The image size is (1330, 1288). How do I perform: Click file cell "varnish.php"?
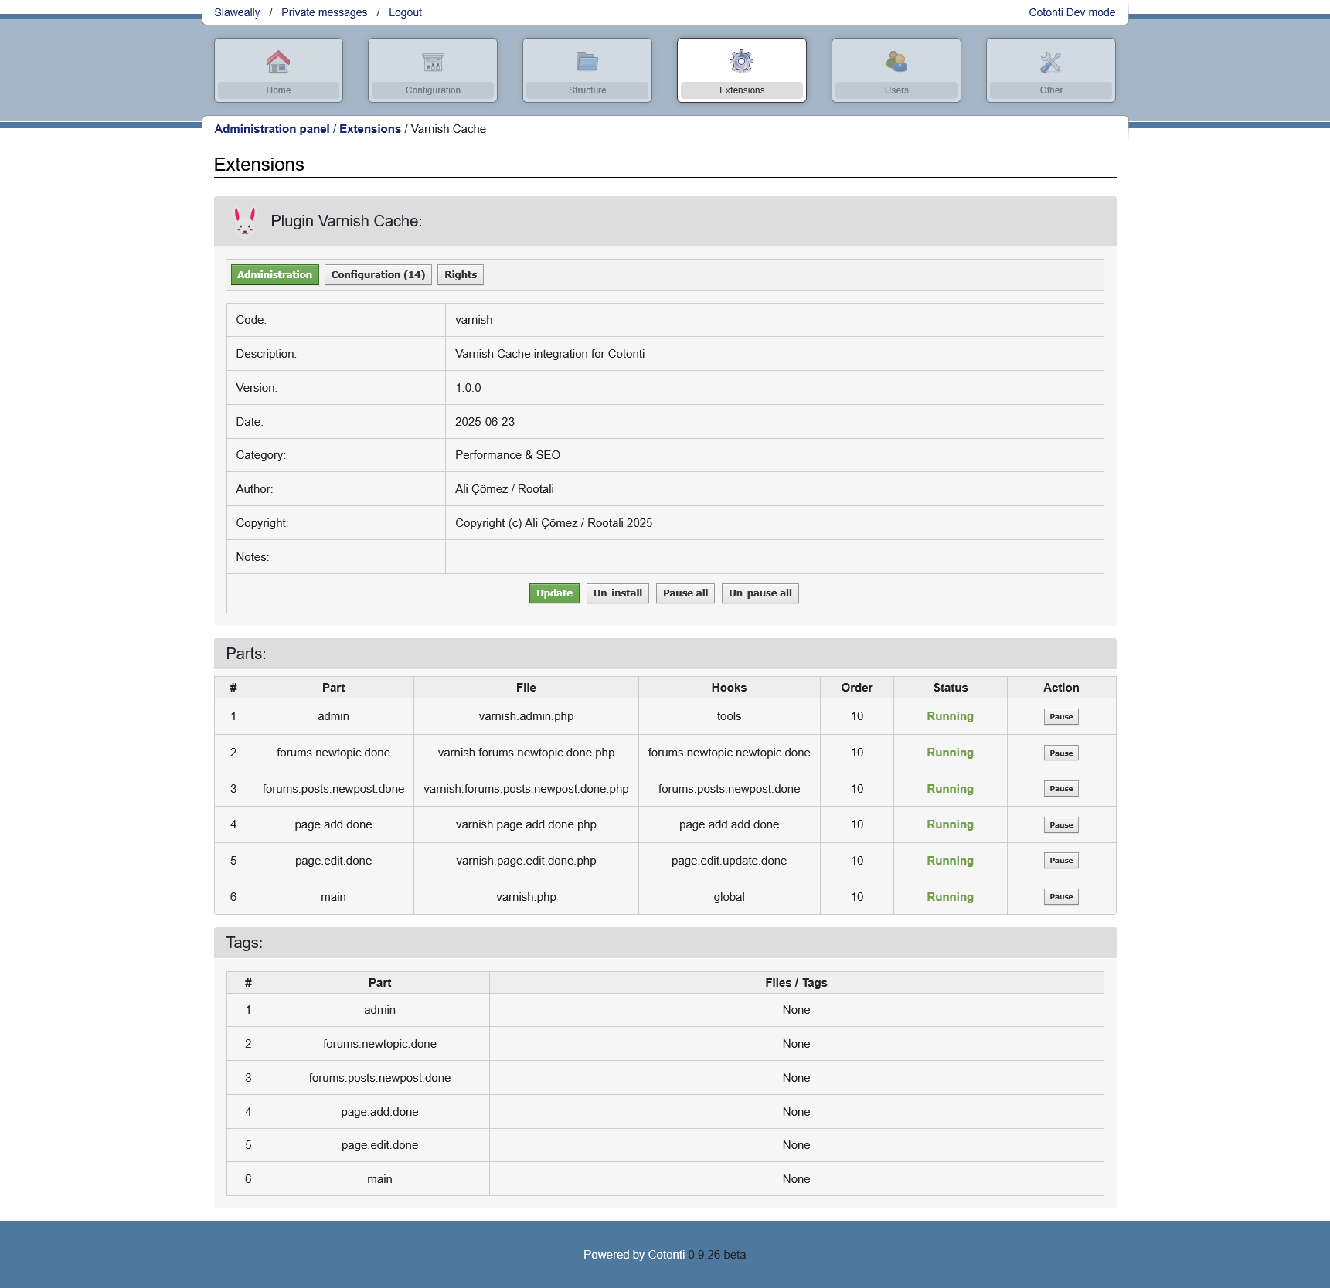(x=526, y=897)
